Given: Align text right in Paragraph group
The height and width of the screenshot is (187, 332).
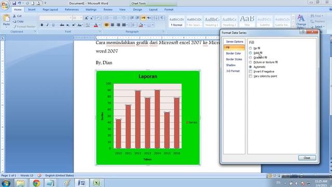Looking at the screenshot, I should click(118, 25).
